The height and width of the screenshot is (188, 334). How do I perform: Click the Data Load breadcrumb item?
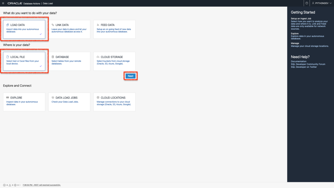(x=47, y=3)
